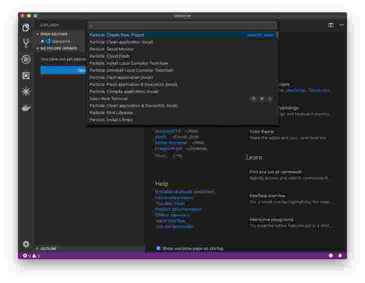Toggle Show welcome page on startup
This screenshot has height=283, width=365.
point(158,248)
